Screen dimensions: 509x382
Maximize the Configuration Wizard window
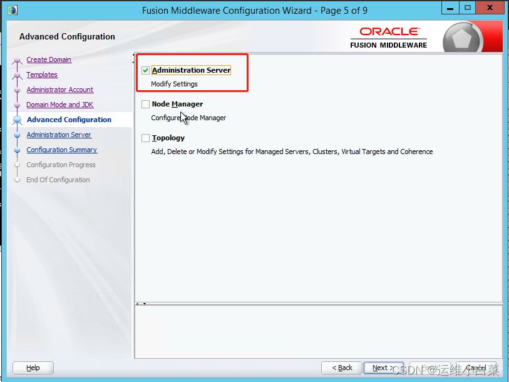468,8
